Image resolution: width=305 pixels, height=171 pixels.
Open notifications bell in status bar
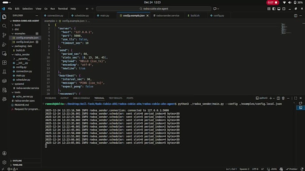[x=302, y=169]
